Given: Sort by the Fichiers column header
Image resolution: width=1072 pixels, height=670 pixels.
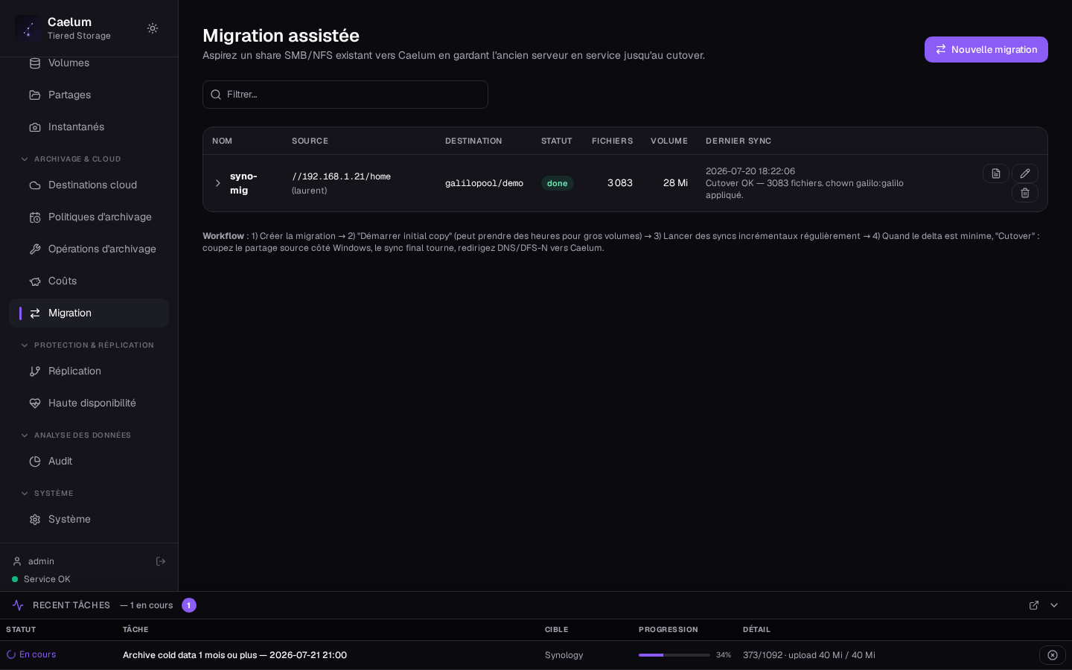Looking at the screenshot, I should 612,141.
